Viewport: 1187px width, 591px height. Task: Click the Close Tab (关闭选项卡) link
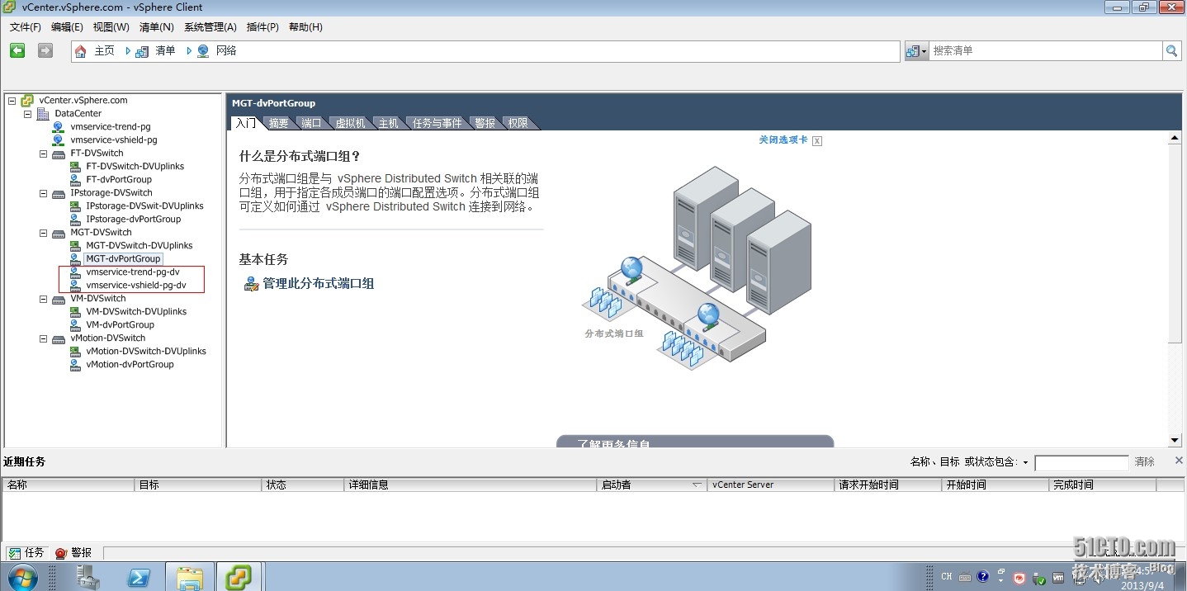point(783,140)
